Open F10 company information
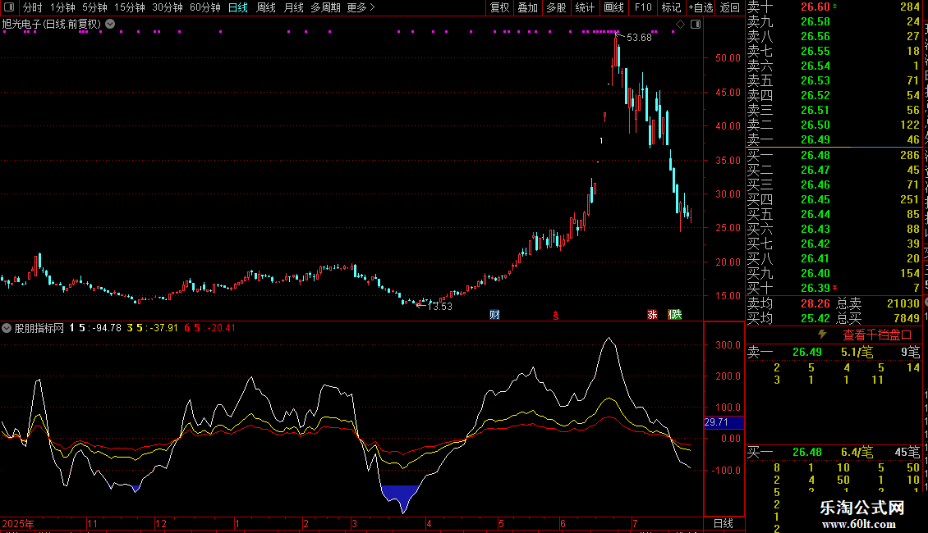The height and width of the screenshot is (533, 928). coord(643,7)
